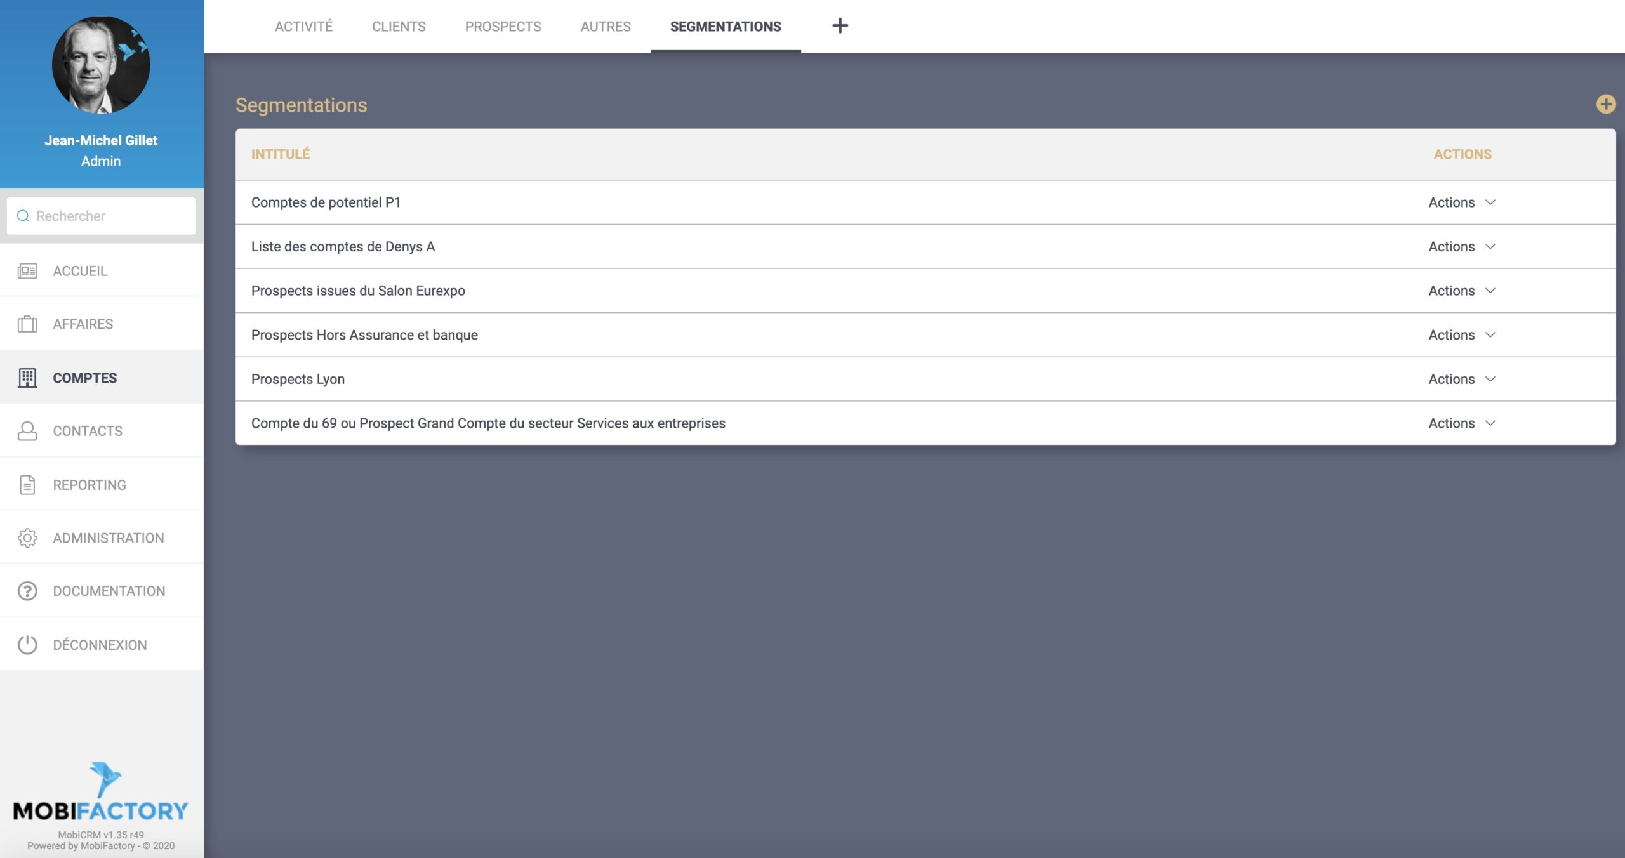Open Actions dropdown for Prospects Lyon

click(x=1461, y=379)
